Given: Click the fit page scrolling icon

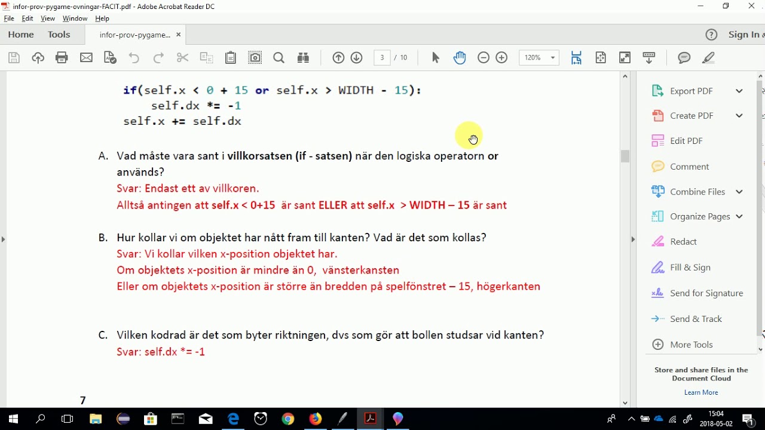Looking at the screenshot, I should pyautogui.click(x=576, y=58).
